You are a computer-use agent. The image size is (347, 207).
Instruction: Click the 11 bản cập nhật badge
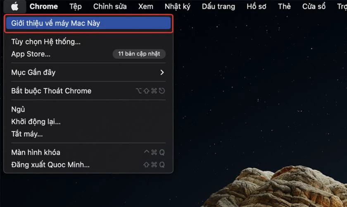(139, 54)
